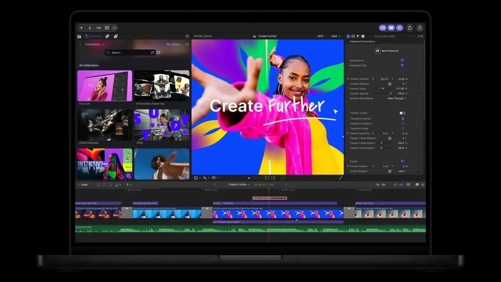Click the Search input field
The width and height of the screenshot is (501, 282).
(130, 53)
